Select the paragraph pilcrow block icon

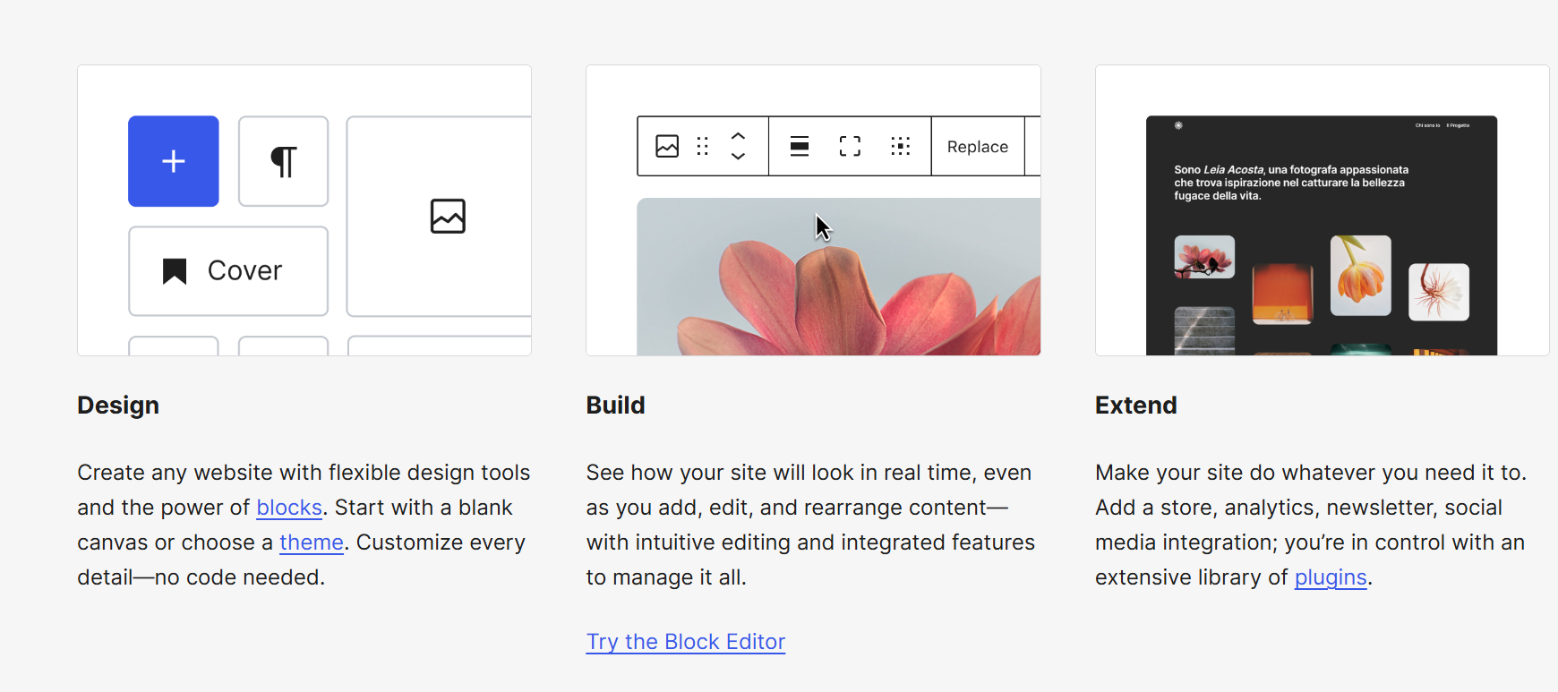click(284, 161)
